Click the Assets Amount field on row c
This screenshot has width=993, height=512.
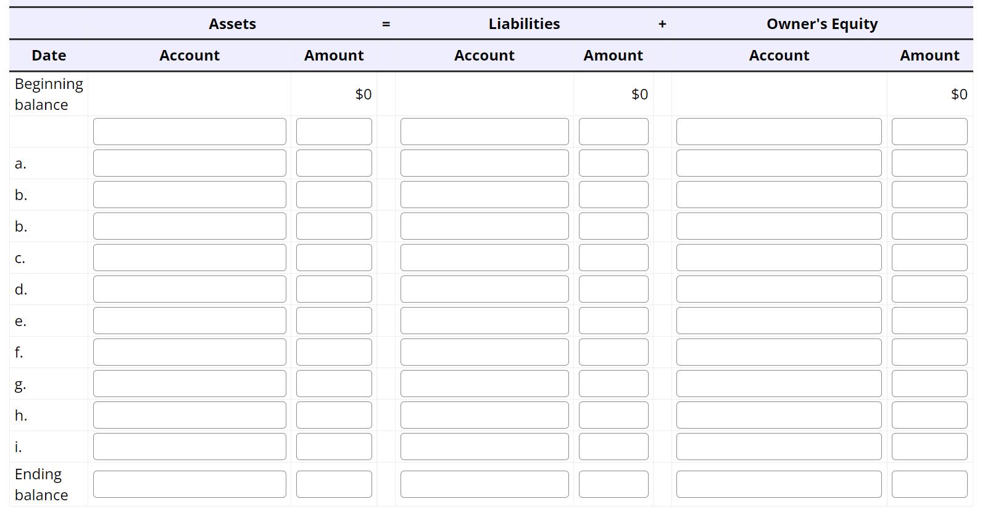pyautogui.click(x=334, y=258)
